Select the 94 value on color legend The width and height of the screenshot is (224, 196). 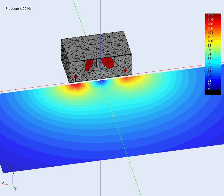coord(209,54)
